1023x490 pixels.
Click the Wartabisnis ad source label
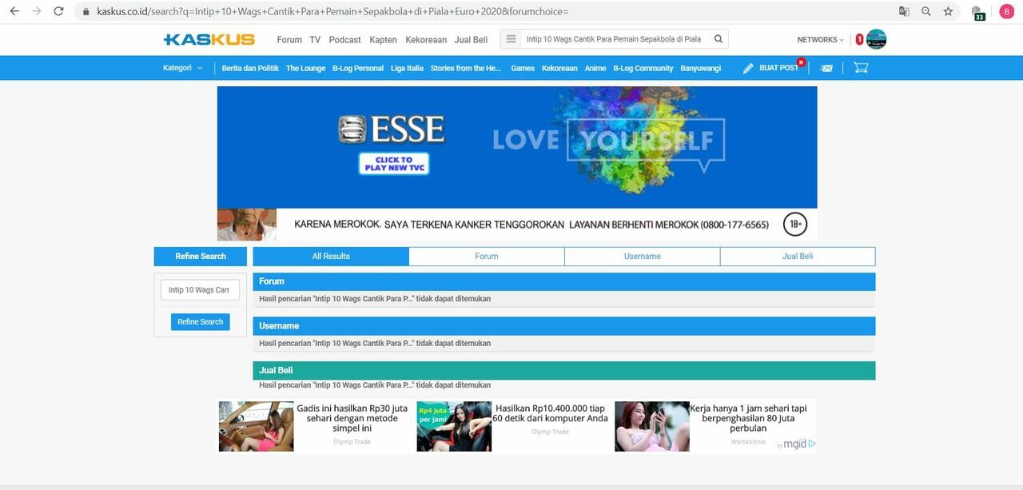[748, 442]
